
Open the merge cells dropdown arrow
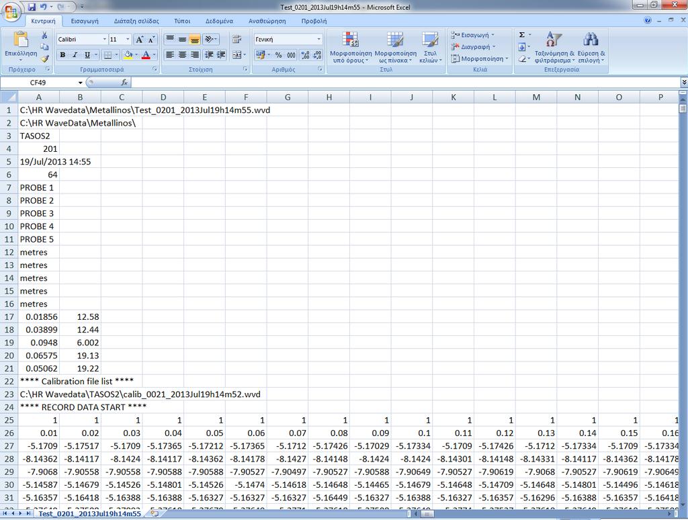(x=245, y=55)
